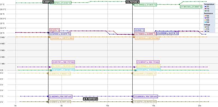Click the 27 °C temperature axis label
Viewport: 218px width, 107px height.
tap(2, 4)
